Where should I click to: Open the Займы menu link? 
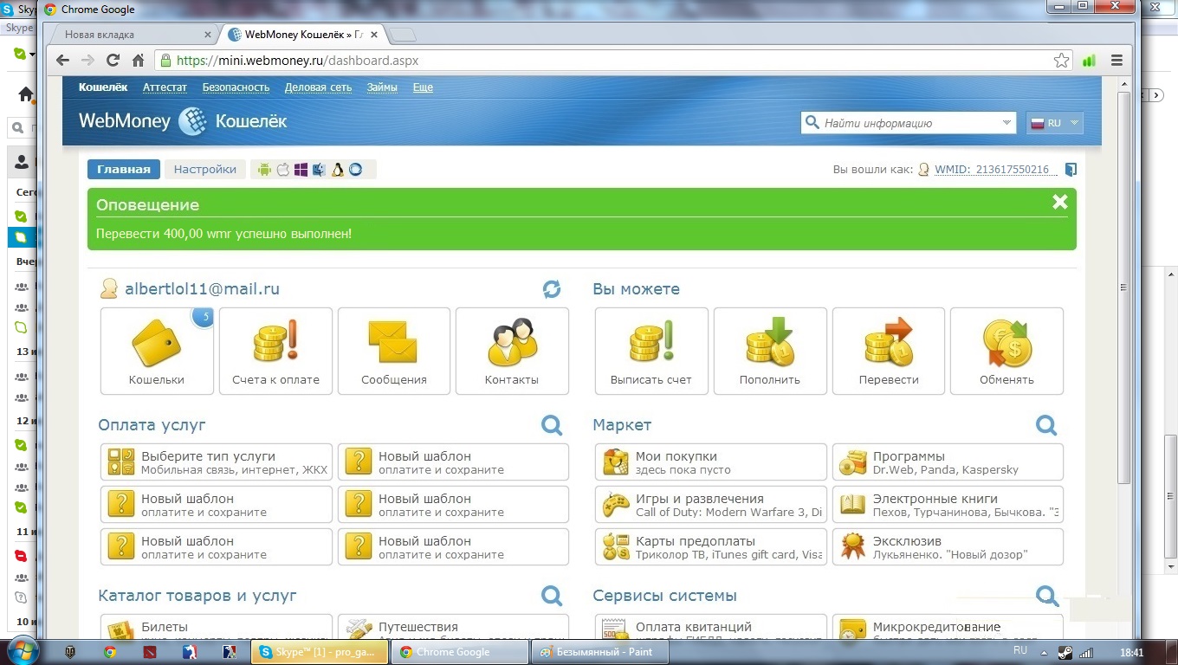tap(382, 87)
